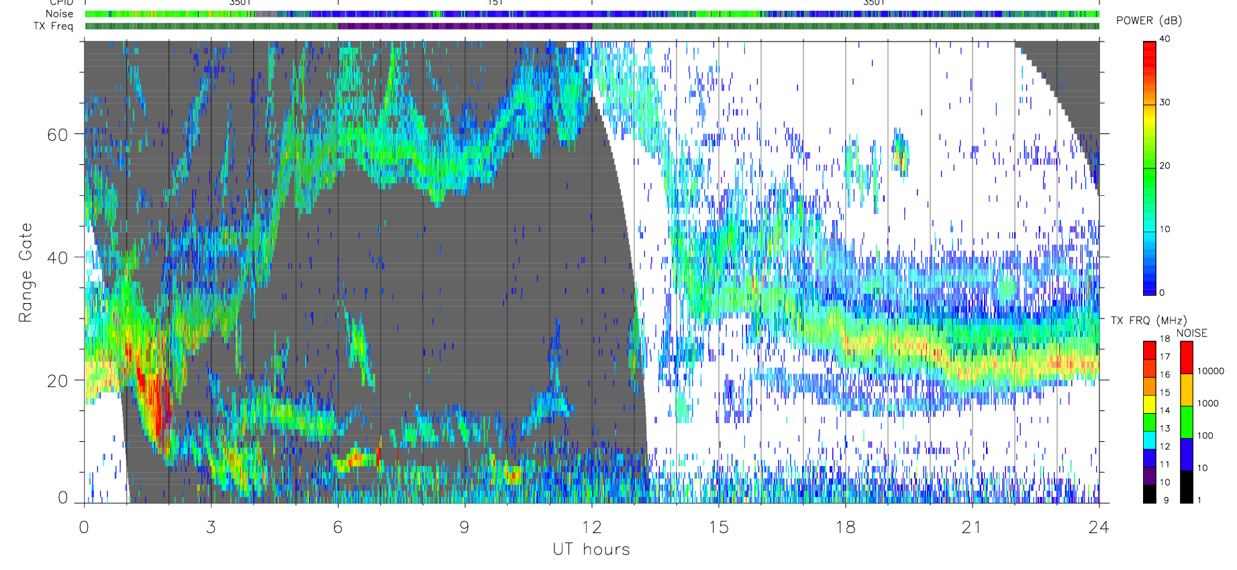Click the cyan segment of TX FRQ bar

[x=1150, y=441]
